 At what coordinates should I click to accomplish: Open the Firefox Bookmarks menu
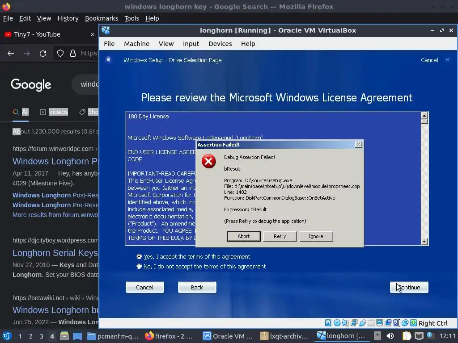point(102,18)
